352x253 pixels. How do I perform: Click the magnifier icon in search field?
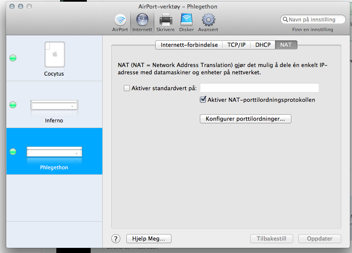[x=285, y=19]
